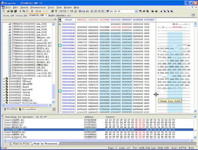This screenshot has width=198, height=150.
Task: Click the Open folder toolbar icon
Action: click(8, 11)
